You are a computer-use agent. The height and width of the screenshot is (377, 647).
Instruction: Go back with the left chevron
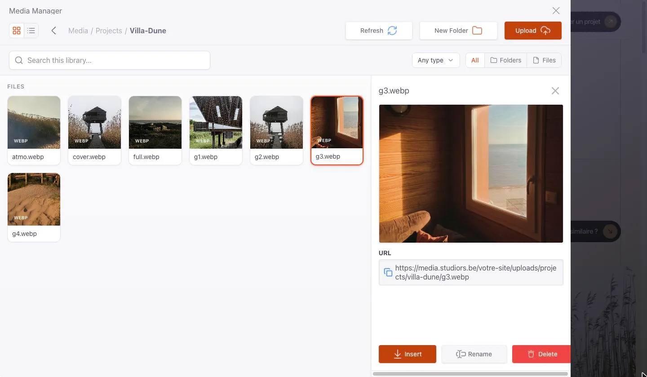click(54, 31)
